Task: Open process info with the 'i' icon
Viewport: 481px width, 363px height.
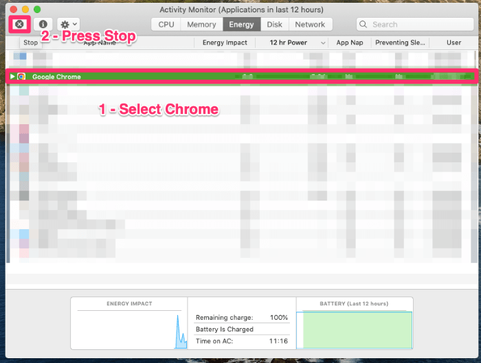Action: [x=43, y=24]
